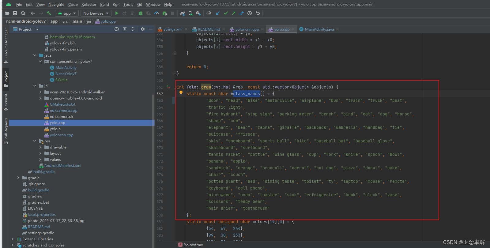This screenshot has height=248, width=490.
Task: Open the project folder icon in toolbar
Action: point(7,13)
